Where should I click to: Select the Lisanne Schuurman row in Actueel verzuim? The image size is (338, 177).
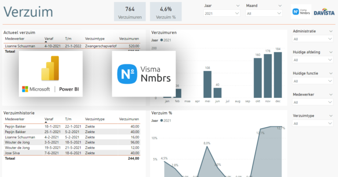[x=72, y=46]
